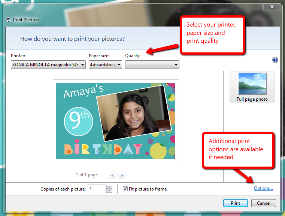This screenshot has height=216, width=285.
Task: Decrease copies with down stepper arrow
Action: pos(109,191)
